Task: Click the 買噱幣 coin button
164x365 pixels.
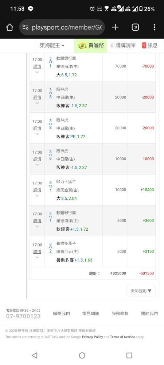Action: coord(91,46)
